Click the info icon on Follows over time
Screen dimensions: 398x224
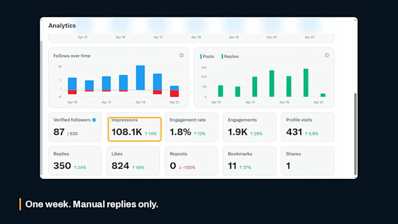(181, 55)
